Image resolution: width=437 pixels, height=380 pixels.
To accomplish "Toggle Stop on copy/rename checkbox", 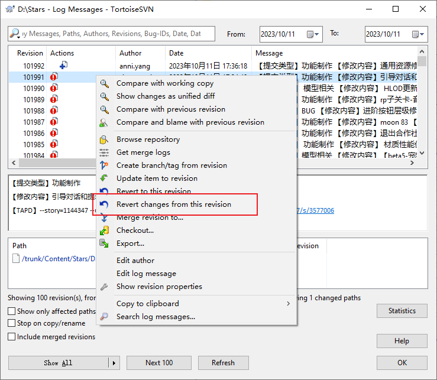I will coord(12,323).
